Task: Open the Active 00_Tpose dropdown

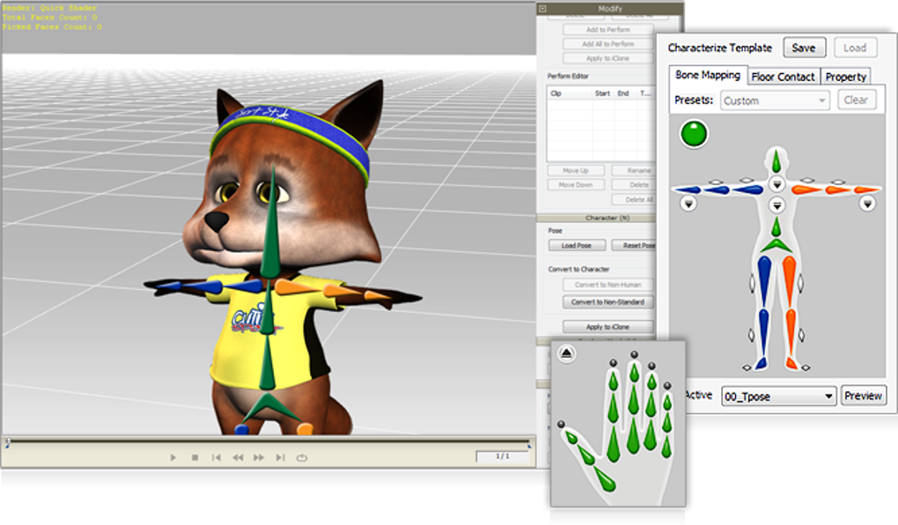Action: (779, 396)
